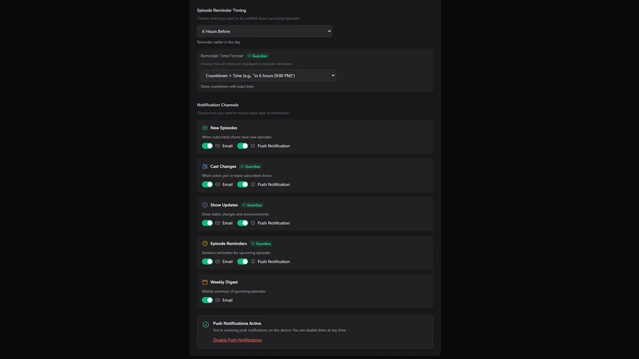Turn off push notifications for Show Updates
The width and height of the screenshot is (639, 359).
click(x=243, y=223)
